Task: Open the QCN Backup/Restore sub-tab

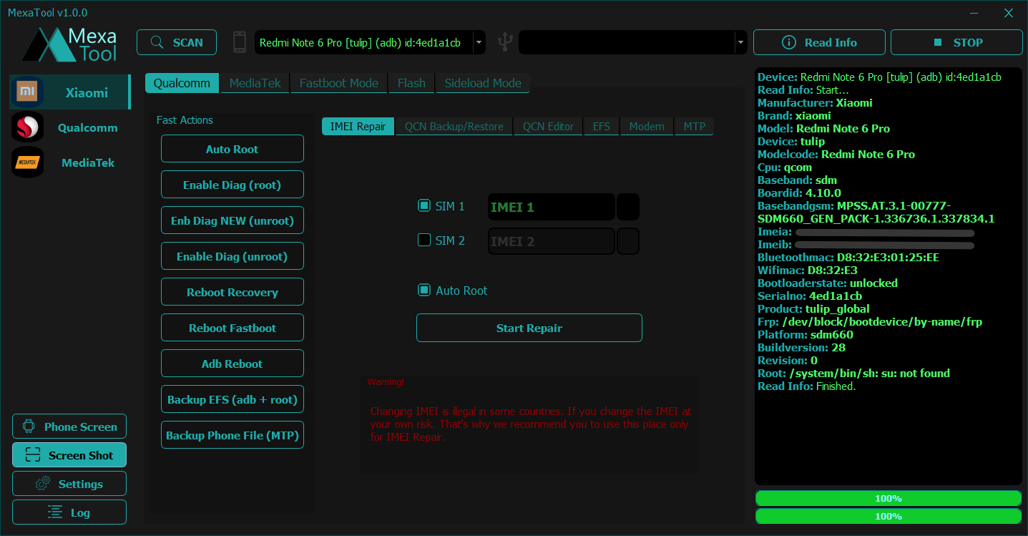Action: [x=454, y=127]
